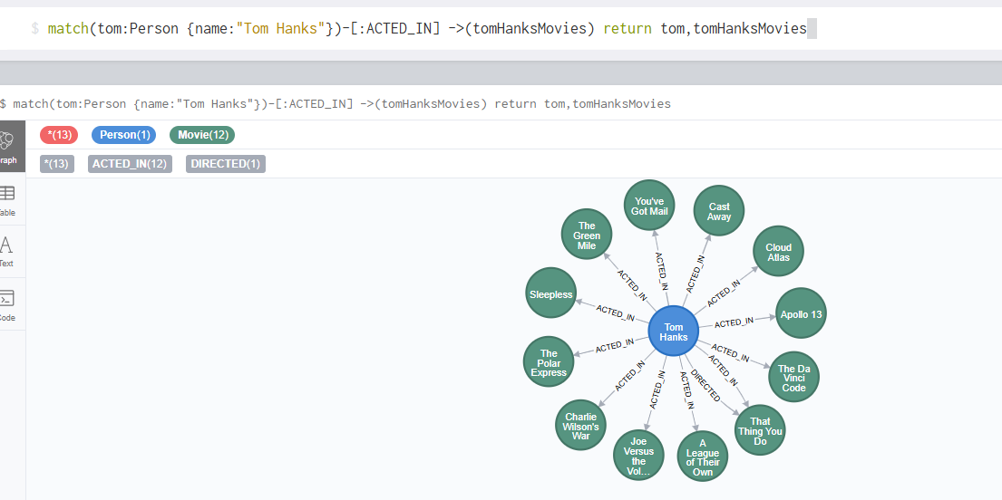This screenshot has height=500, width=1002.
Task: Select the Apollo 13 movie node
Action: (x=801, y=313)
